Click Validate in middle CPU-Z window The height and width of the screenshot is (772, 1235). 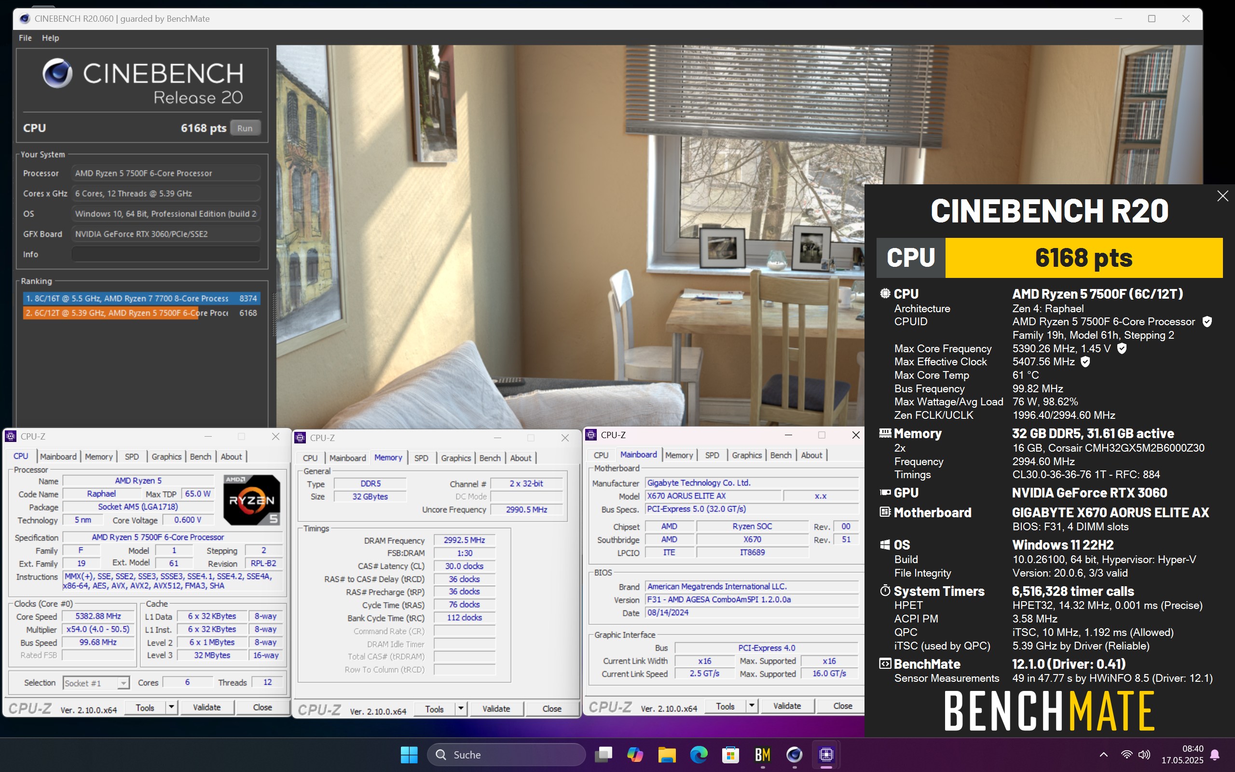(x=496, y=709)
